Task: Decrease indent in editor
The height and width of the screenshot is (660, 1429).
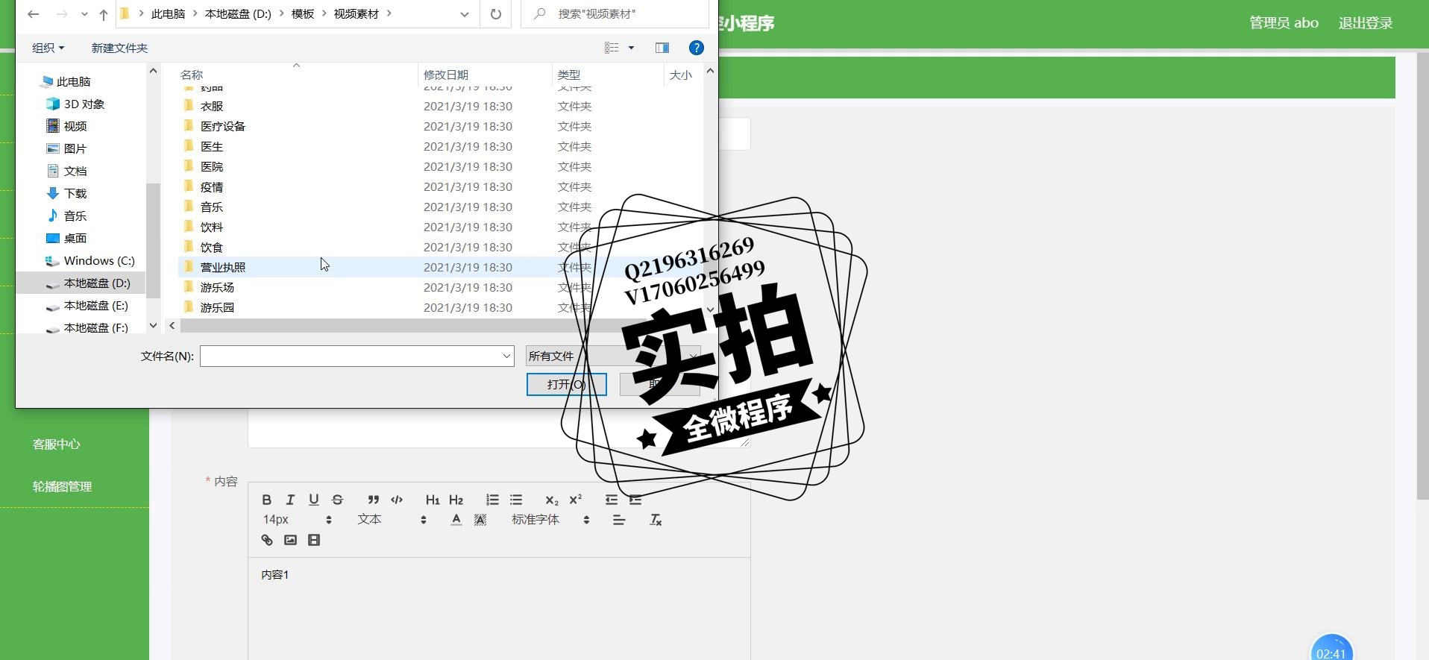Action: click(x=612, y=500)
